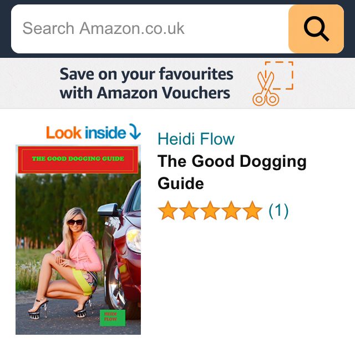
Task: Open 'Save on your favourites' banner text
Action: [146, 74]
